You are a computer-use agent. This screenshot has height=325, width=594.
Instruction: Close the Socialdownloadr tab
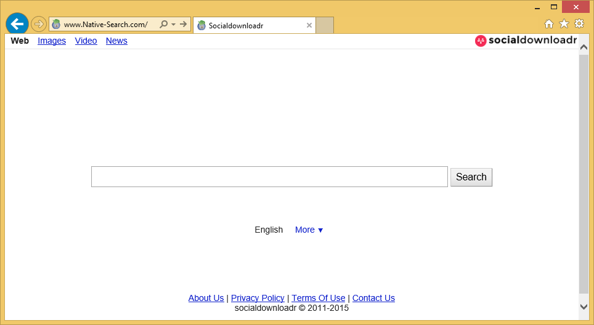(x=309, y=25)
